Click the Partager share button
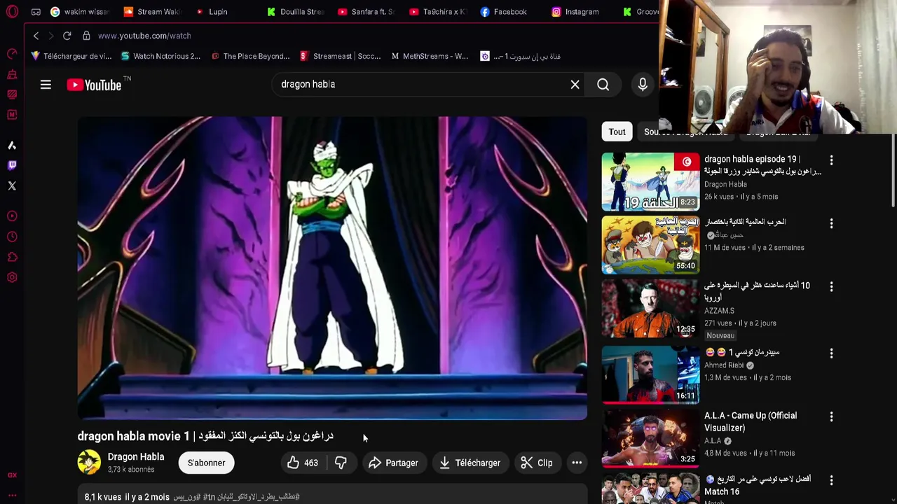This screenshot has height=504, width=897. 393,463
